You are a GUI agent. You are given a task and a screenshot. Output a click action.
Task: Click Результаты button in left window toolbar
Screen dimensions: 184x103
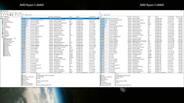click(28, 15)
